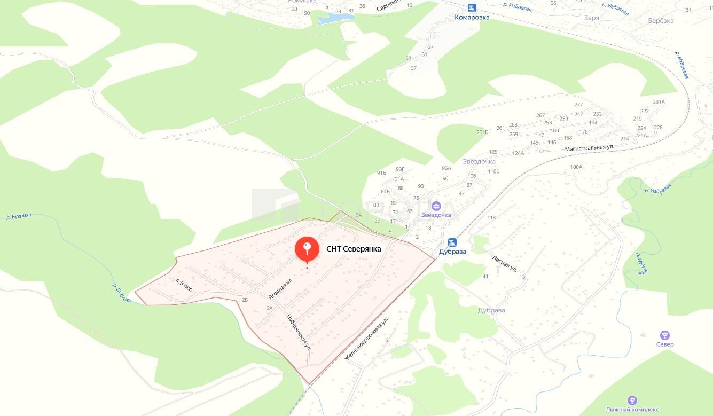This screenshot has height=416, width=713.
Task: Click the Лыжный комплекс trophy icon
Action: 632,400
